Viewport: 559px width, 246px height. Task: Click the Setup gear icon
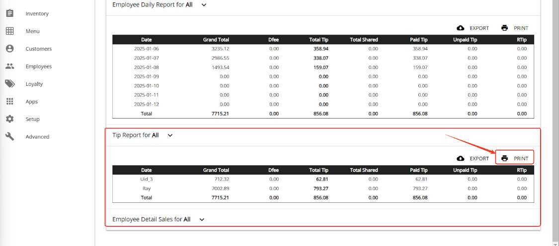point(9,119)
